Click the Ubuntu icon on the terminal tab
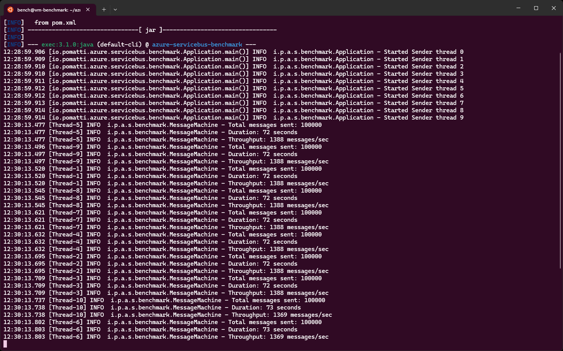 point(10,10)
